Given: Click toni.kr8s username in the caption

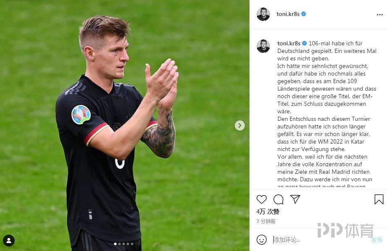Looking at the screenshot, I should pos(289,44).
